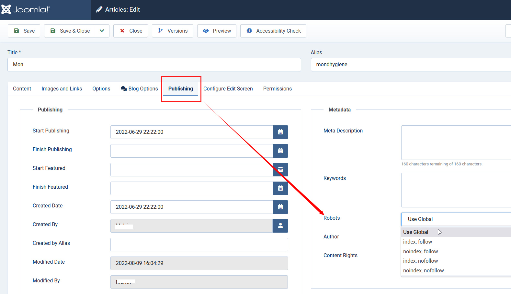This screenshot has height=294, width=511.
Task: Click the Joomla logo in the header
Action: point(25,10)
